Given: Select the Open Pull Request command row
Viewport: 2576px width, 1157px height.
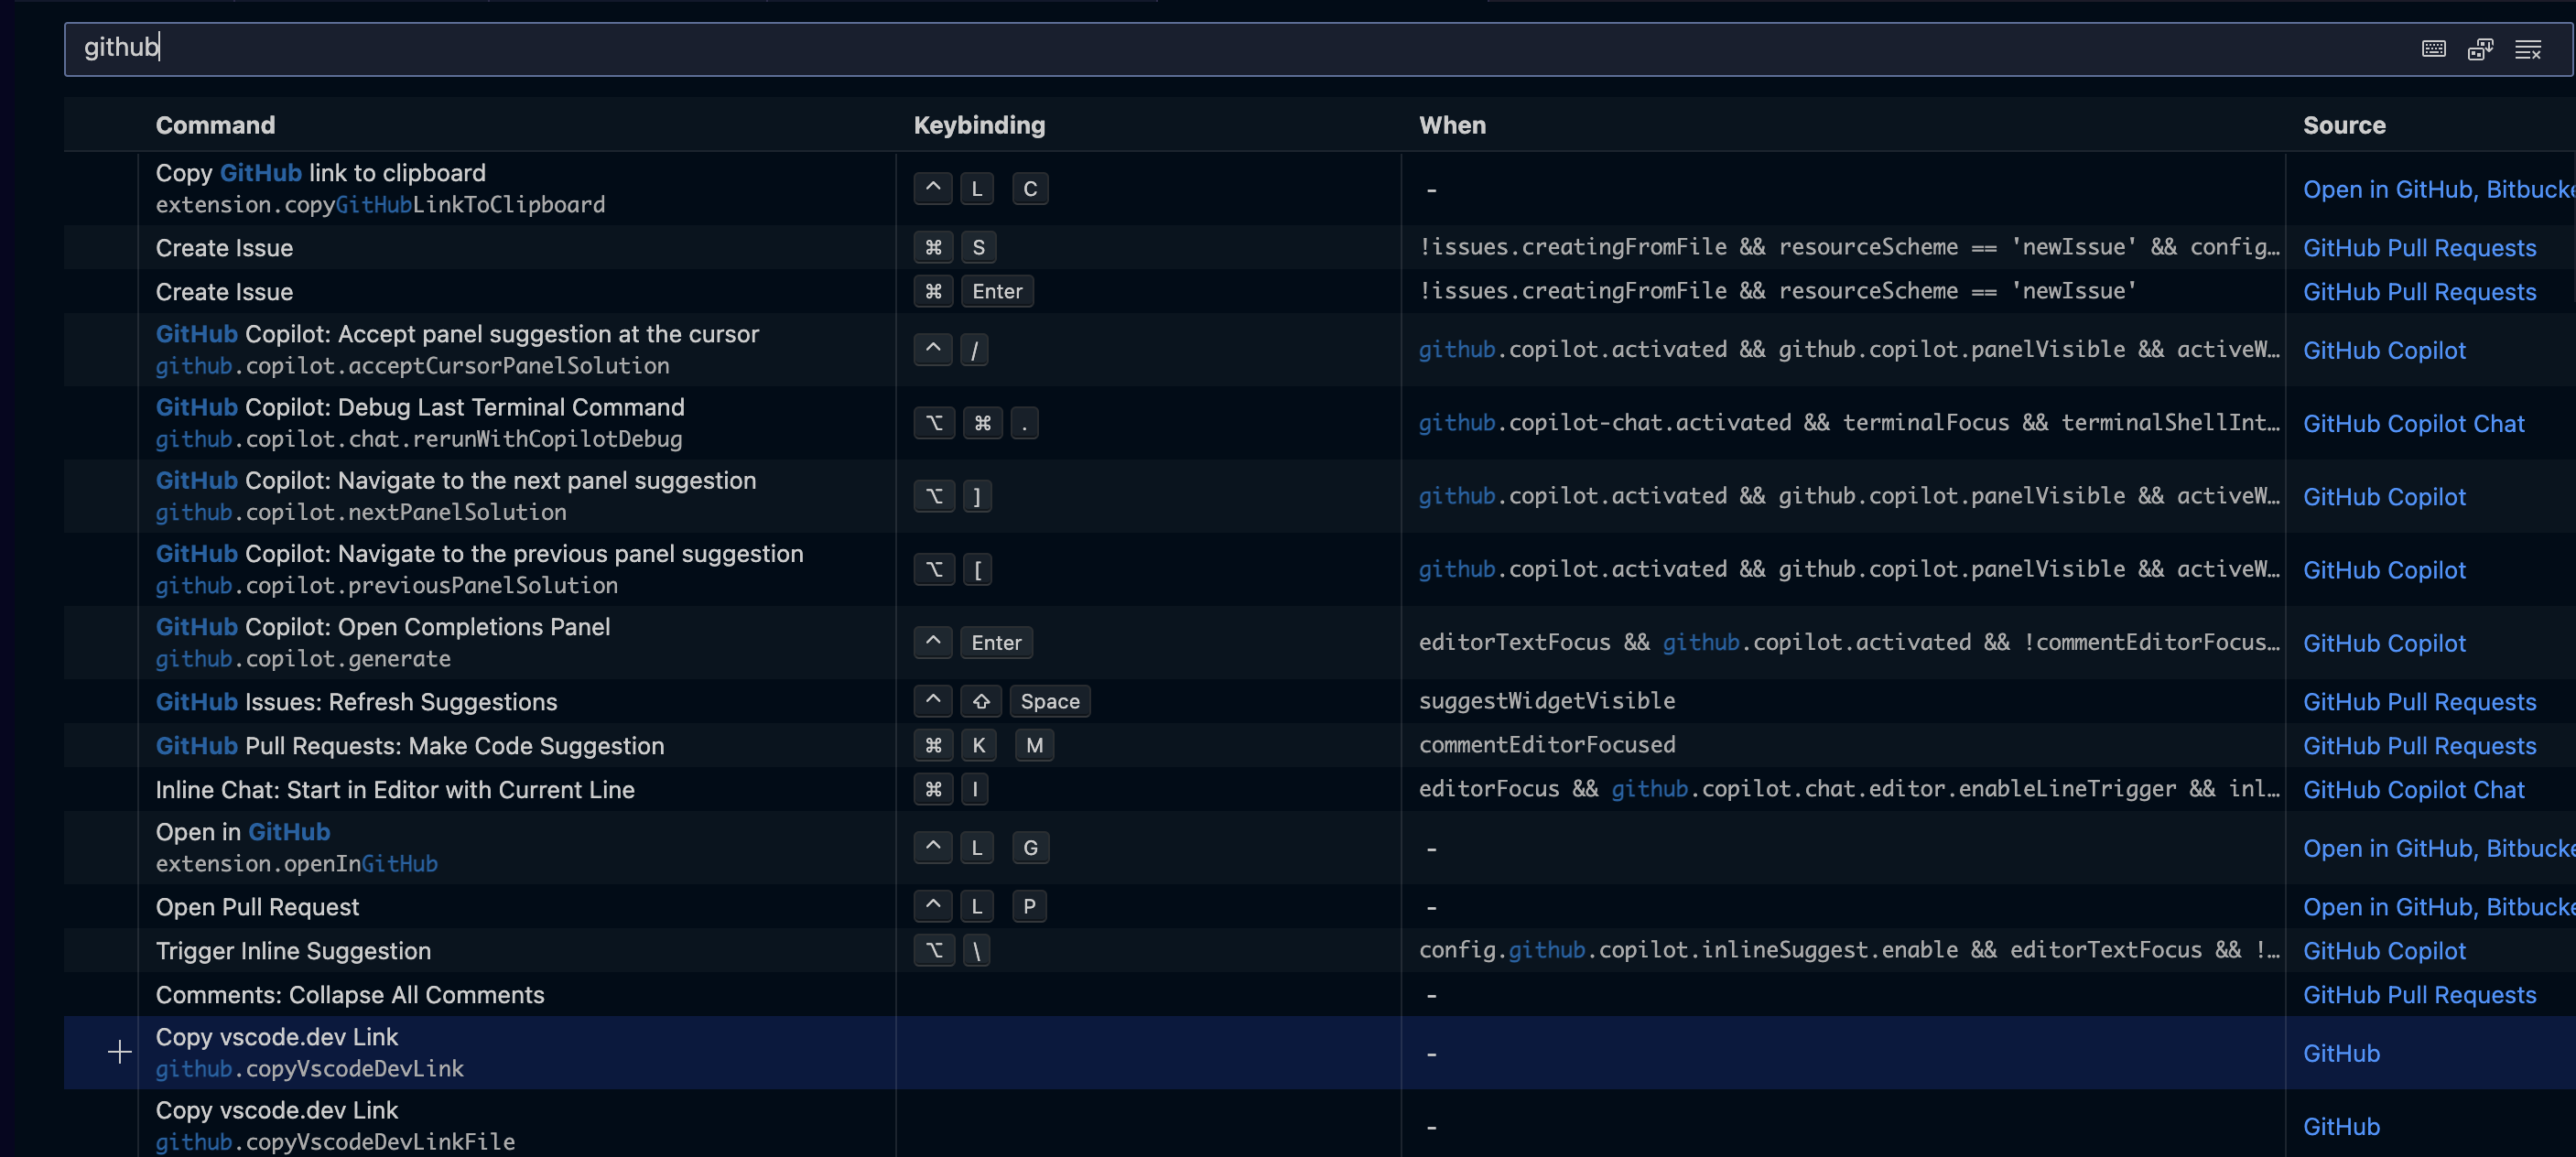Looking at the screenshot, I should pos(257,907).
